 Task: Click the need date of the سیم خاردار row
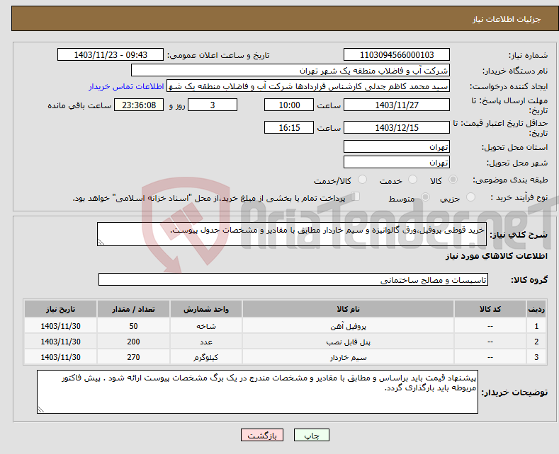click(61, 357)
